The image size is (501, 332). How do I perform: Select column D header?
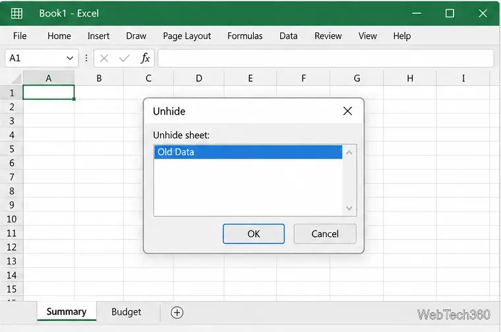[199, 79]
